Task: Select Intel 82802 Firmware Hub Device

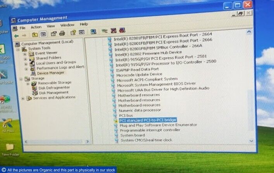Action: click(148, 53)
